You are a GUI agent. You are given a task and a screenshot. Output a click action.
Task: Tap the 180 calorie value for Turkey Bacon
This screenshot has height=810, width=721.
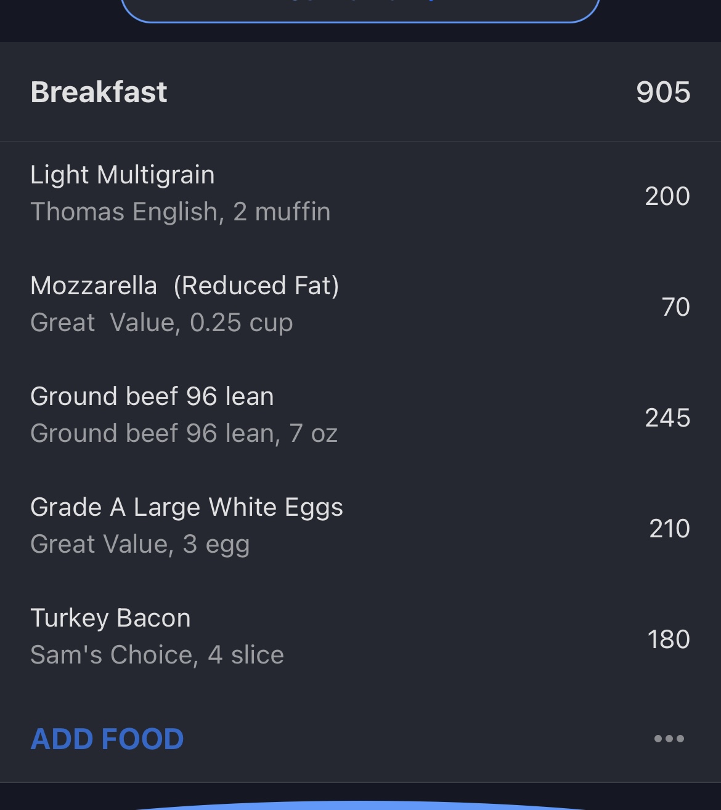(668, 640)
